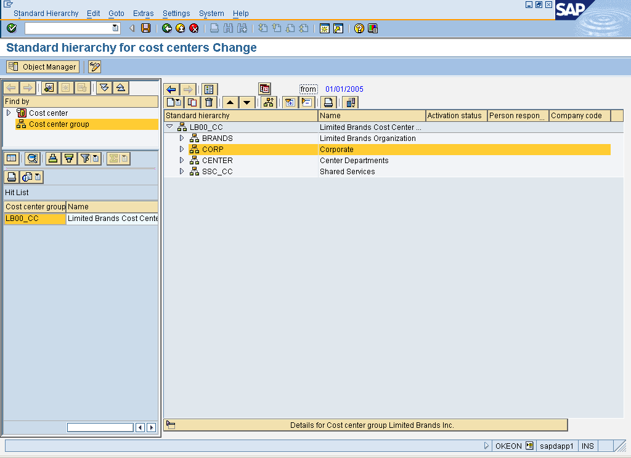
Task: Click the pencil display/change toggle icon
Action: 94,66
